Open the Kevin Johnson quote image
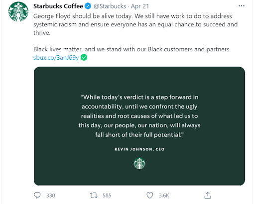Viewport: 255px width, 204px height. [139, 126]
